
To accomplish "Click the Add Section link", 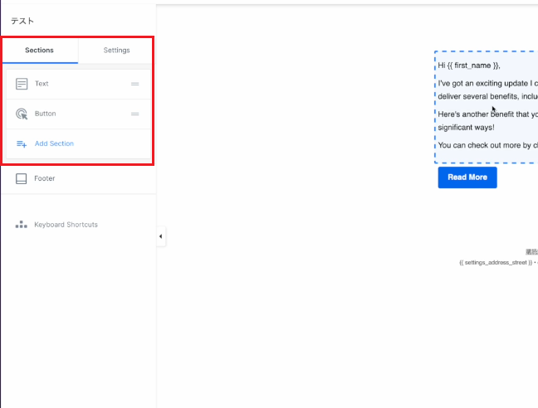I will 54,143.
